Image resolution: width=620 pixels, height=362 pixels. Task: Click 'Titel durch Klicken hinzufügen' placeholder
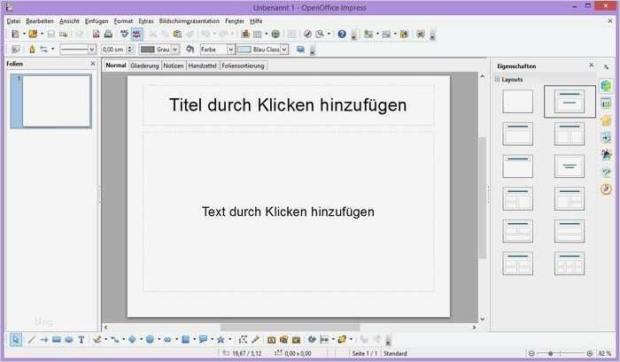[x=288, y=105]
